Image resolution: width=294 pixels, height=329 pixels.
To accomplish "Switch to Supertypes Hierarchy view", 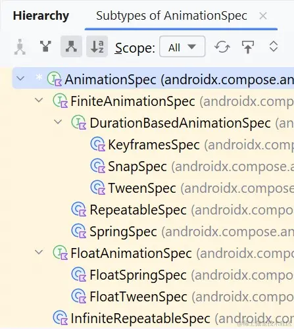I will coord(45,46).
